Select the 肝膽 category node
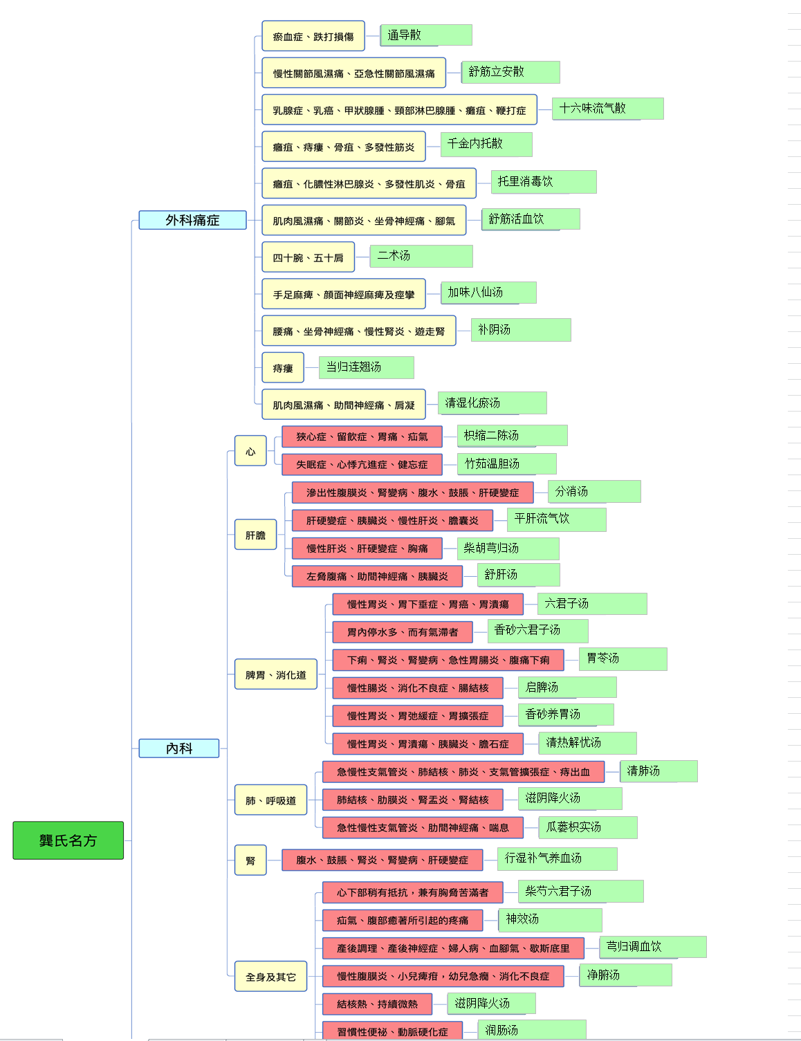 click(x=255, y=535)
